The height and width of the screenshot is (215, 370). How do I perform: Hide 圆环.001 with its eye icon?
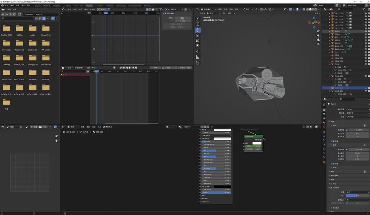pos(366,31)
